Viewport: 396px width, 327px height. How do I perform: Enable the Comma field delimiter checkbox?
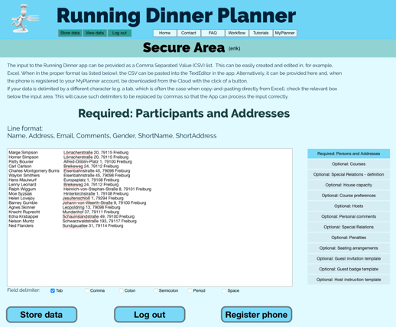pyautogui.click(x=87, y=290)
